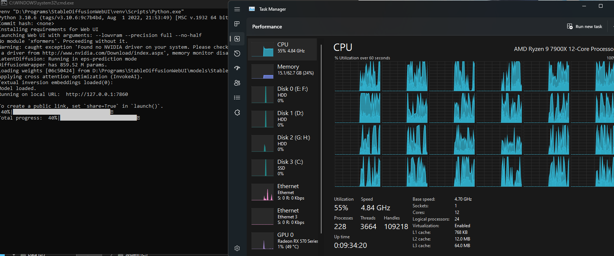Click the 'Model loaded.' line in cmd window

pos(18,89)
